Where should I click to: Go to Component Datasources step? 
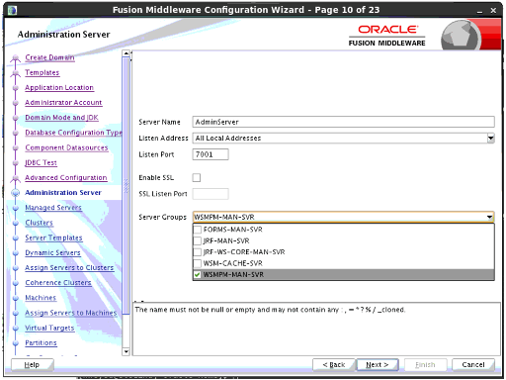66,147
